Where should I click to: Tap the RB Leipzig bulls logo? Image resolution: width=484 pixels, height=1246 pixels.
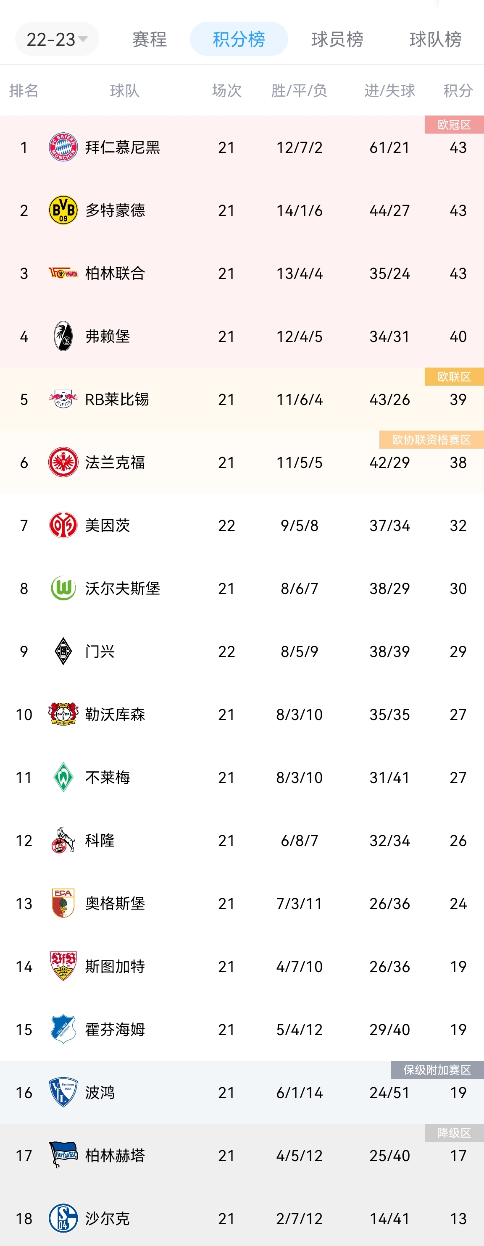tap(63, 399)
